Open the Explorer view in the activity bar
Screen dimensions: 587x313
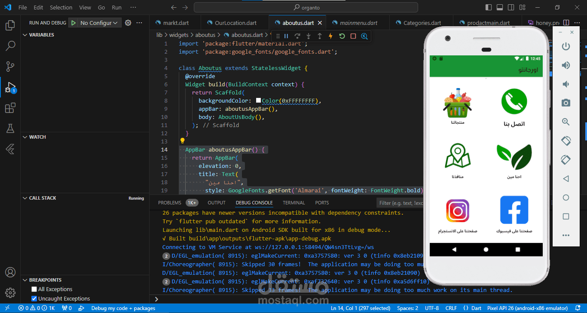click(10, 25)
